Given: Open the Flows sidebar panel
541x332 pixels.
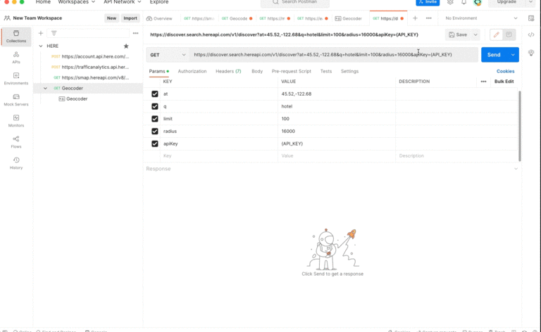Looking at the screenshot, I should pos(16,142).
